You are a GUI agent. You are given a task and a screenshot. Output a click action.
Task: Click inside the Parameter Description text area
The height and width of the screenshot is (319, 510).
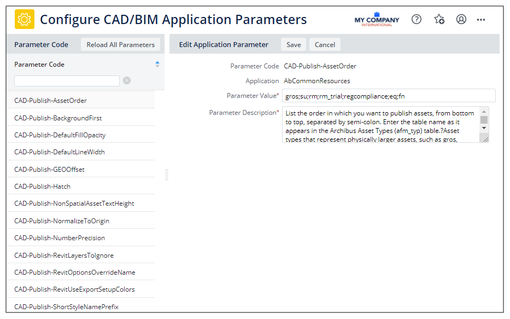380,125
